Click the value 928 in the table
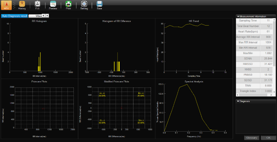The width and height of the screenshot is (277, 142). pyautogui.click(x=268, y=48)
